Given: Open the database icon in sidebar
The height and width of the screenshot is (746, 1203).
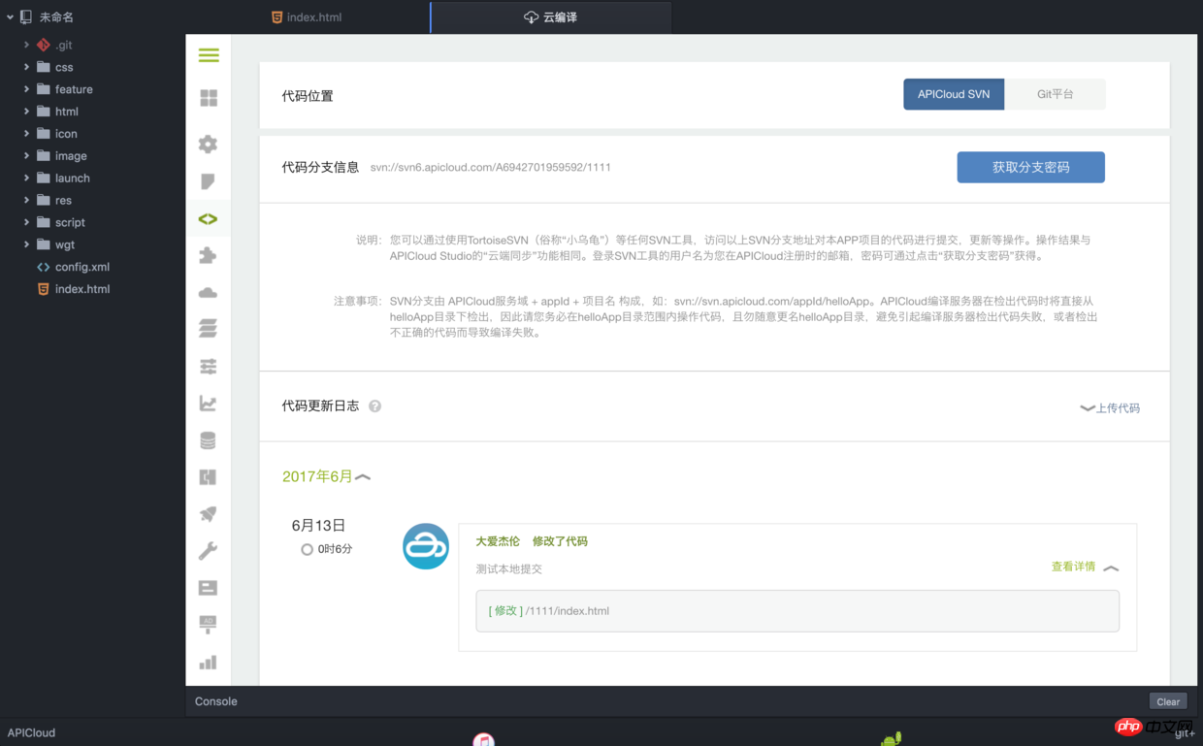Looking at the screenshot, I should click(x=208, y=440).
